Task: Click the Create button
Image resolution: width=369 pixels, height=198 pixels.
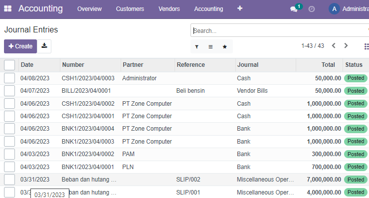Action: (20, 46)
